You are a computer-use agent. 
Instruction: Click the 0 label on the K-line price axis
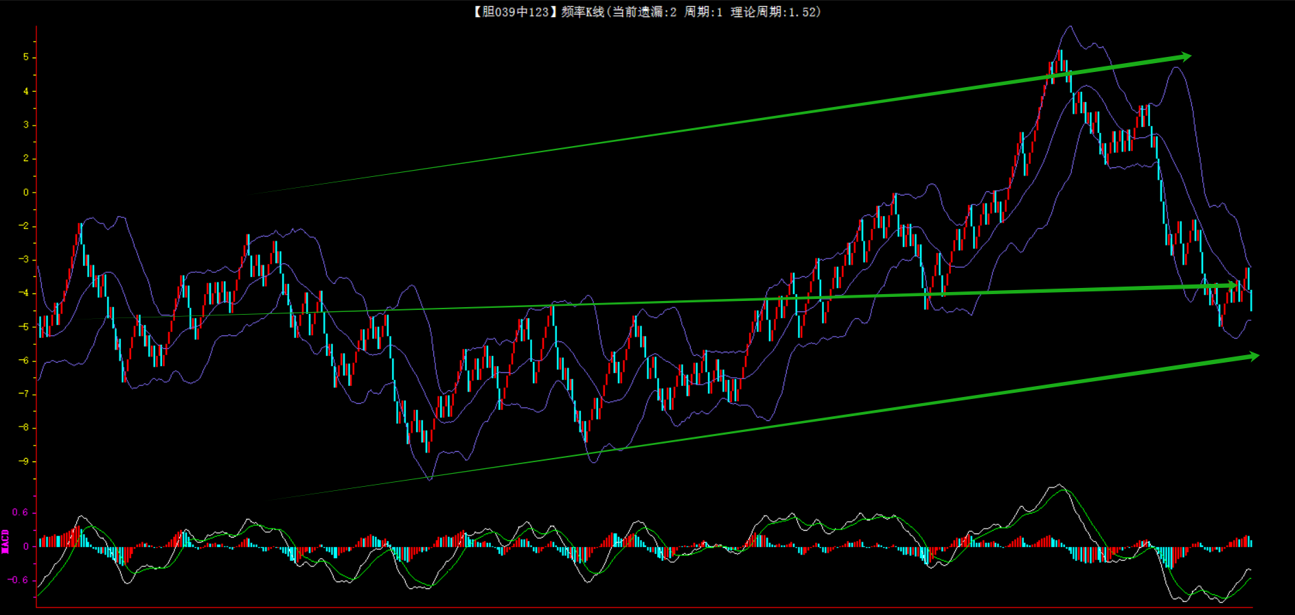tap(26, 193)
